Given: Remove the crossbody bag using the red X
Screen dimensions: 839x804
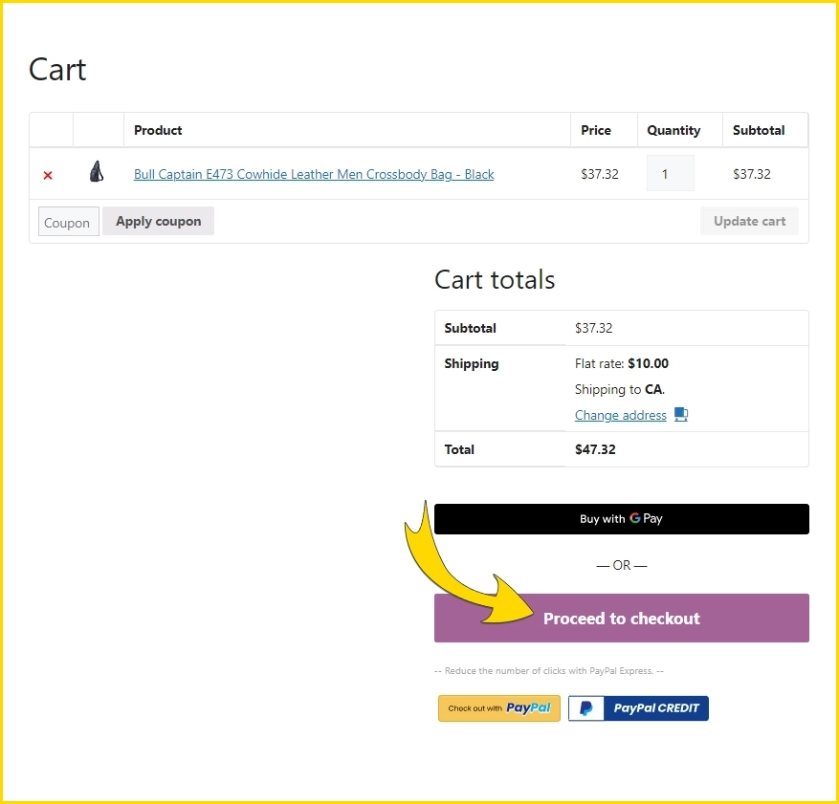Looking at the screenshot, I should tap(48, 175).
